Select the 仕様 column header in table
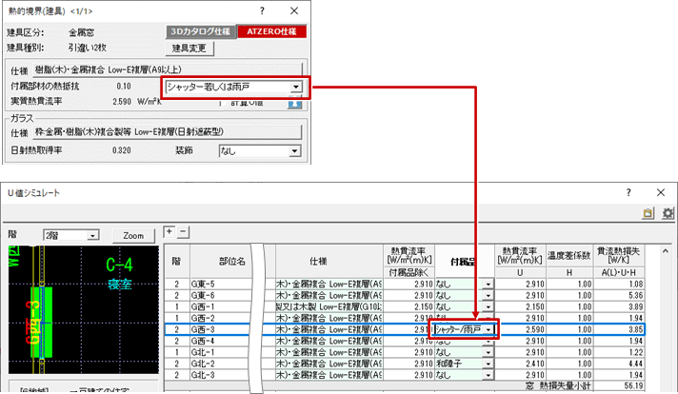Screen dimensions: 678x394 tap(329, 261)
